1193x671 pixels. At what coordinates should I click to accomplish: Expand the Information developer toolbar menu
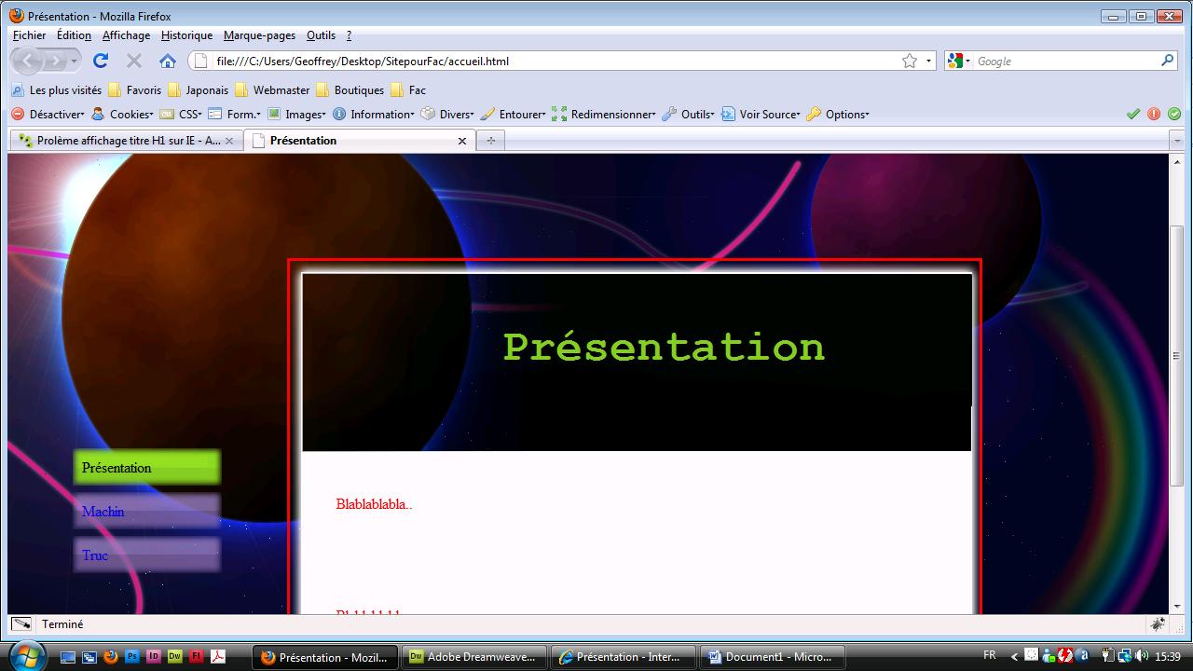pos(374,115)
